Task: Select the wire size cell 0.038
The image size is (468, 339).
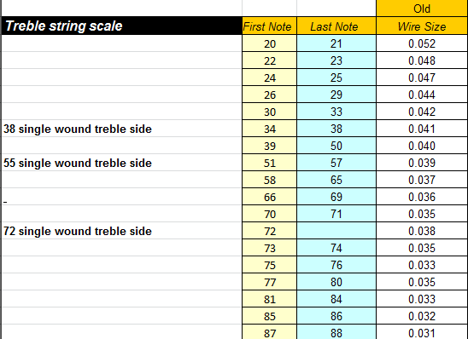Action: tap(422, 231)
